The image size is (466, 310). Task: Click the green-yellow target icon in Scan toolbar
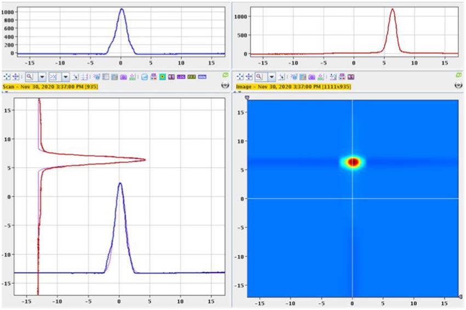tap(162, 77)
